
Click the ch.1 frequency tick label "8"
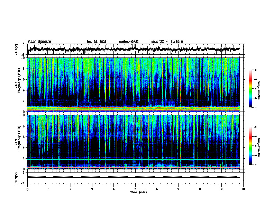[x=24, y=69]
